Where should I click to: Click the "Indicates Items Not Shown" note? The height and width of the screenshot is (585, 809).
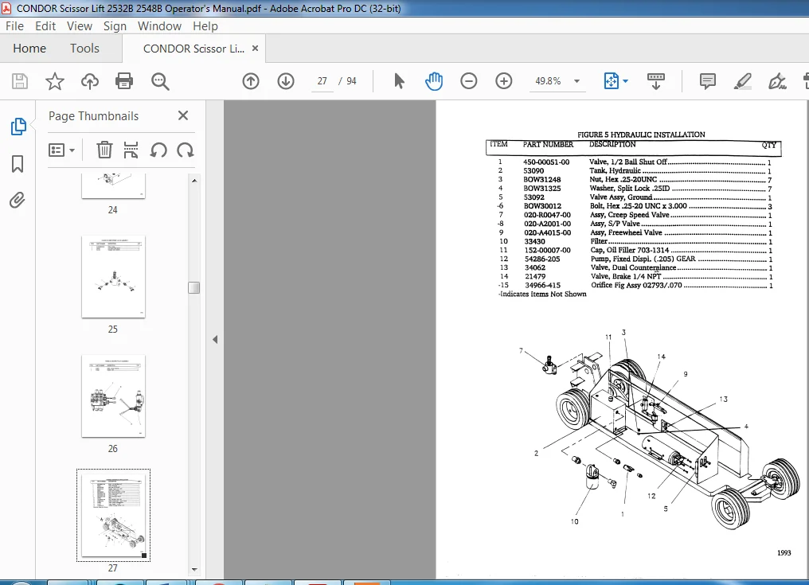pos(542,294)
